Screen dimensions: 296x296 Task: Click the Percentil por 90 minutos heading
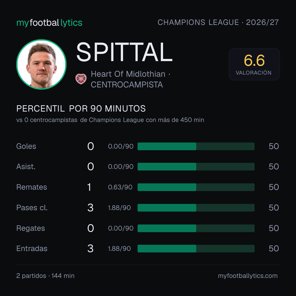coord(81,109)
